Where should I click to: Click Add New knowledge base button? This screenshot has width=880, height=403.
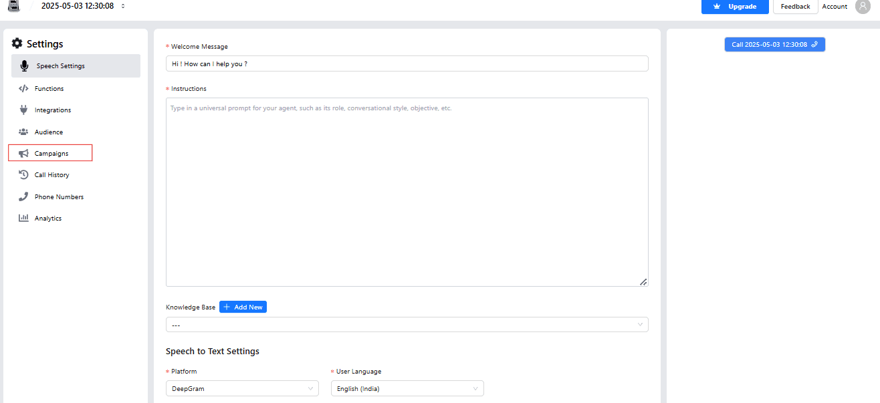coord(243,307)
